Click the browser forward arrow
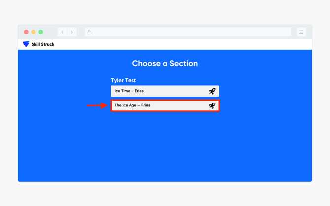330x206 pixels. point(72,32)
